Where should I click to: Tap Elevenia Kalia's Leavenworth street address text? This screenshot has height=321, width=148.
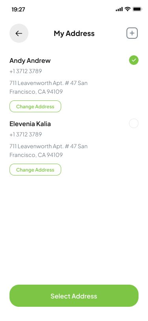pyautogui.click(x=49, y=146)
